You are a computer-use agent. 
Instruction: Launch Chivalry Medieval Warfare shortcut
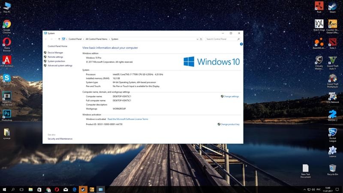(x=319, y=63)
